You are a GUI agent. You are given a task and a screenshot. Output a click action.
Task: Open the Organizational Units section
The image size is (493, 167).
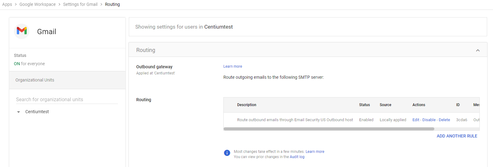click(67, 80)
